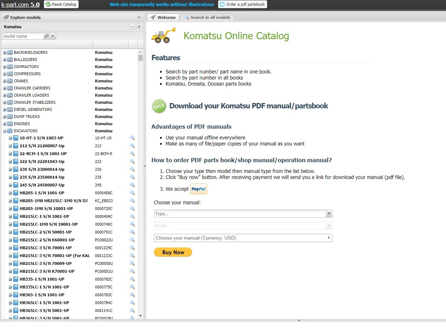Click the Reset Catalog button
The height and width of the screenshot is (328, 446).
coord(61,4)
